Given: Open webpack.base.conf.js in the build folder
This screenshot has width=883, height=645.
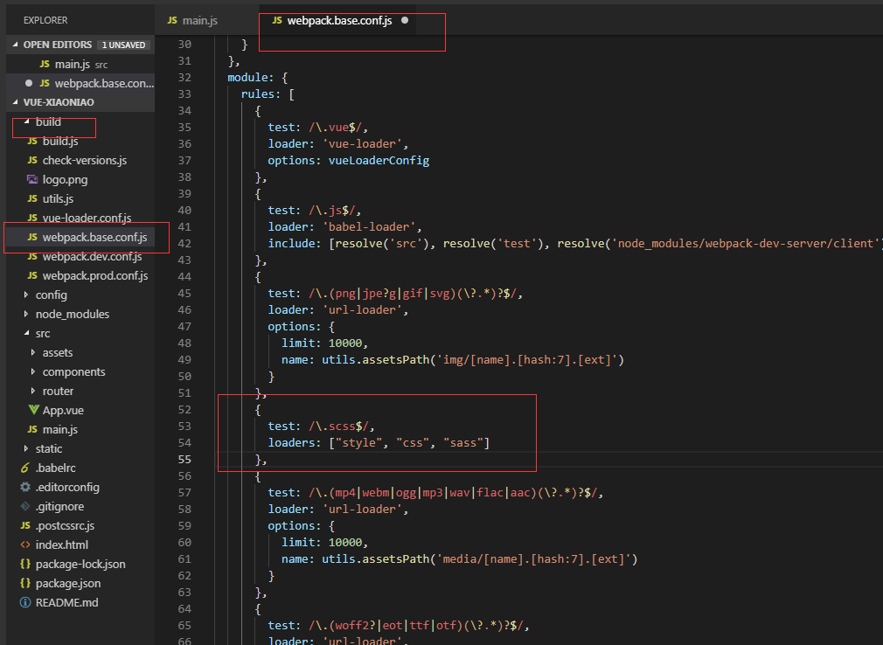Looking at the screenshot, I should click(80, 238).
